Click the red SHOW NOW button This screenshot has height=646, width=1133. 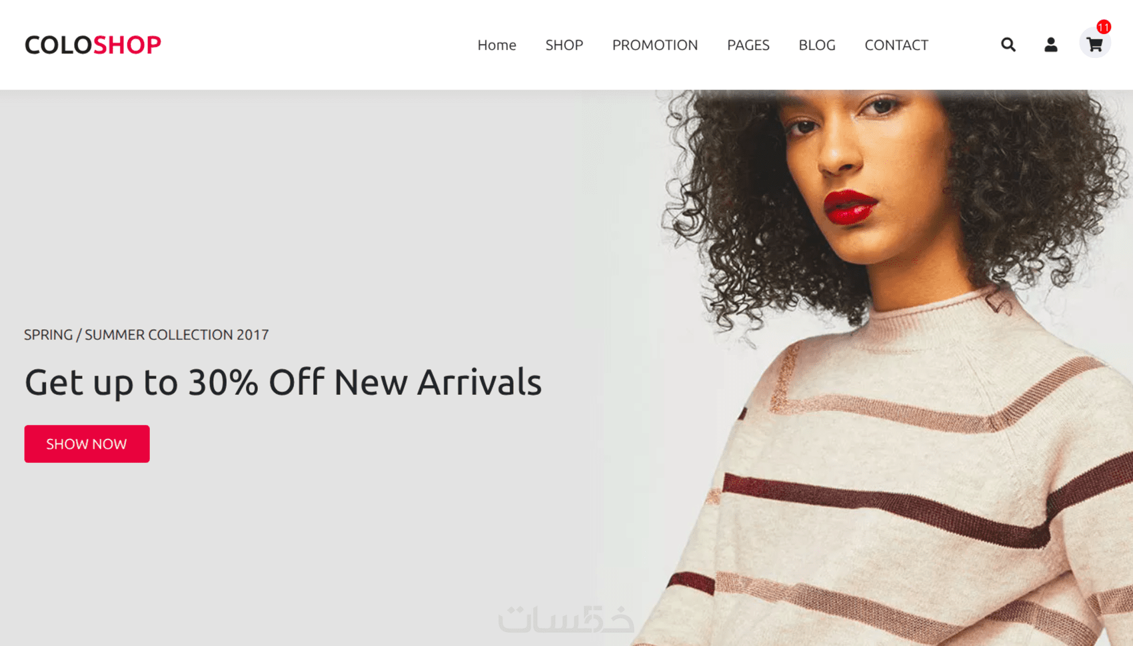[87, 444]
